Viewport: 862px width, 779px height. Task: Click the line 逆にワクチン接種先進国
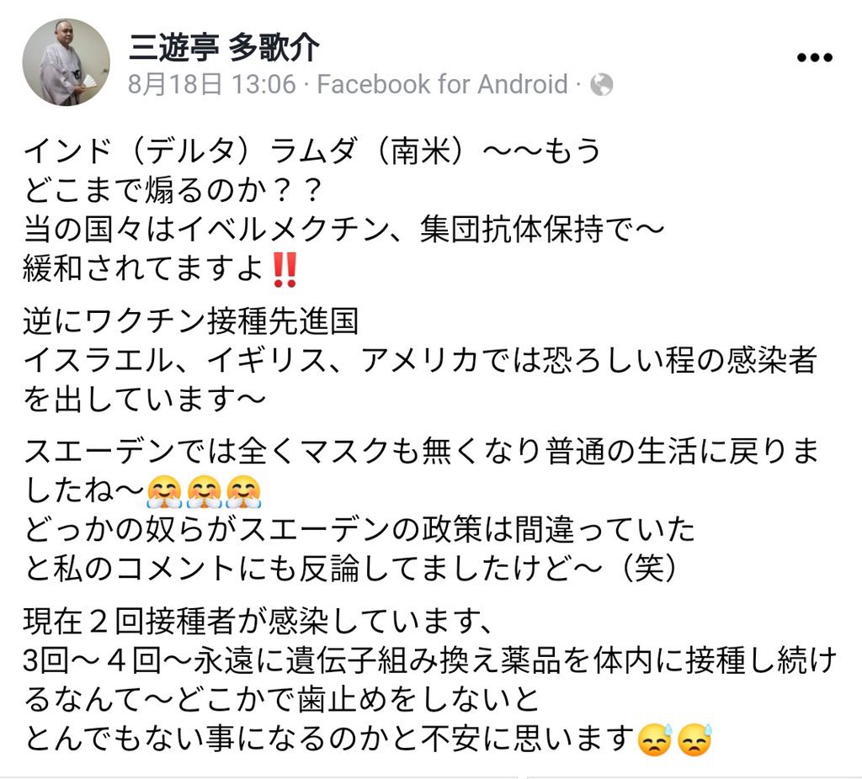[191, 321]
